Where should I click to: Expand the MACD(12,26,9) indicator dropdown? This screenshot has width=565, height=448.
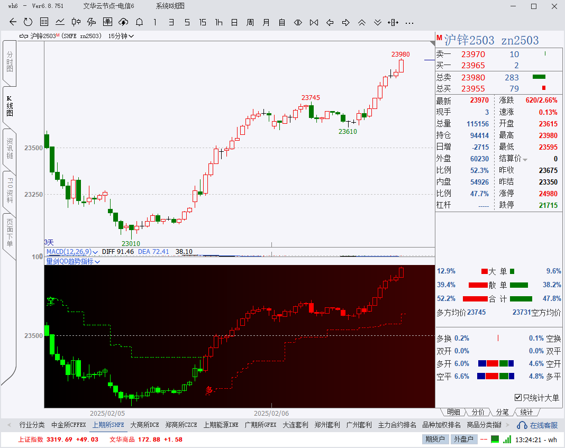click(95, 252)
